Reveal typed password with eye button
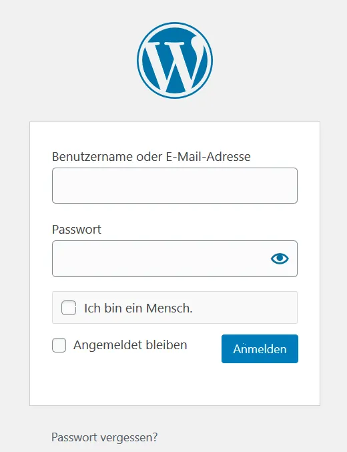The image size is (347, 452). [280, 258]
